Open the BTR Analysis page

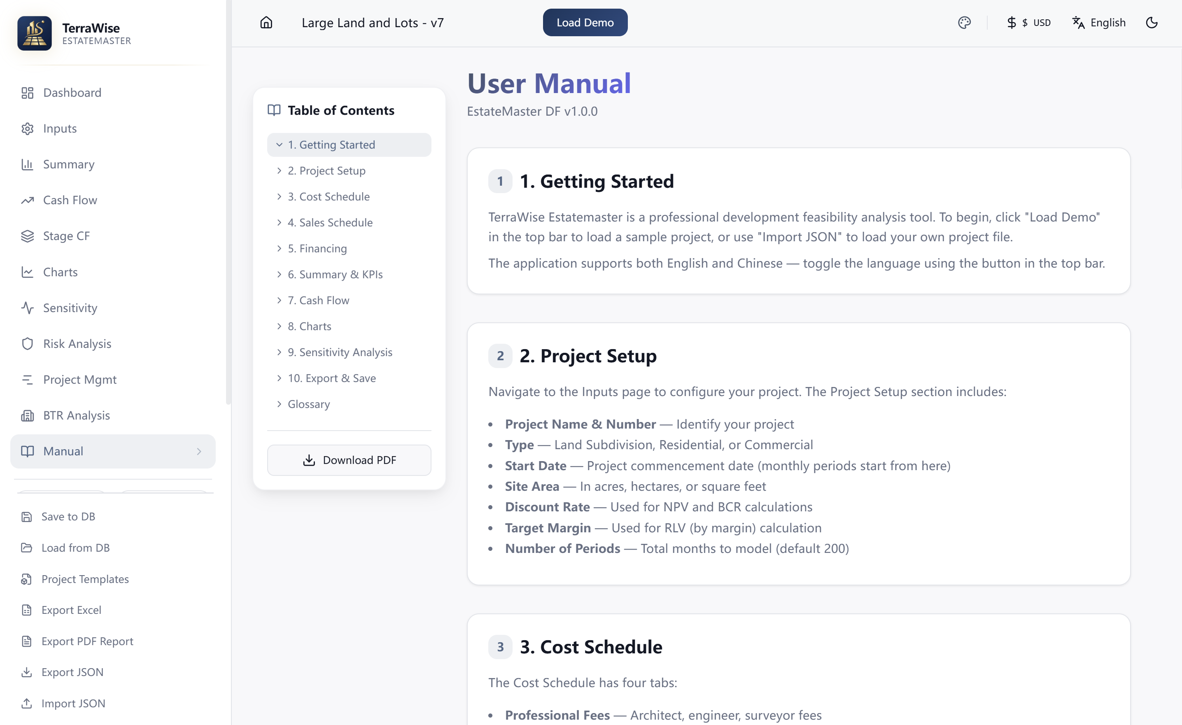(76, 415)
